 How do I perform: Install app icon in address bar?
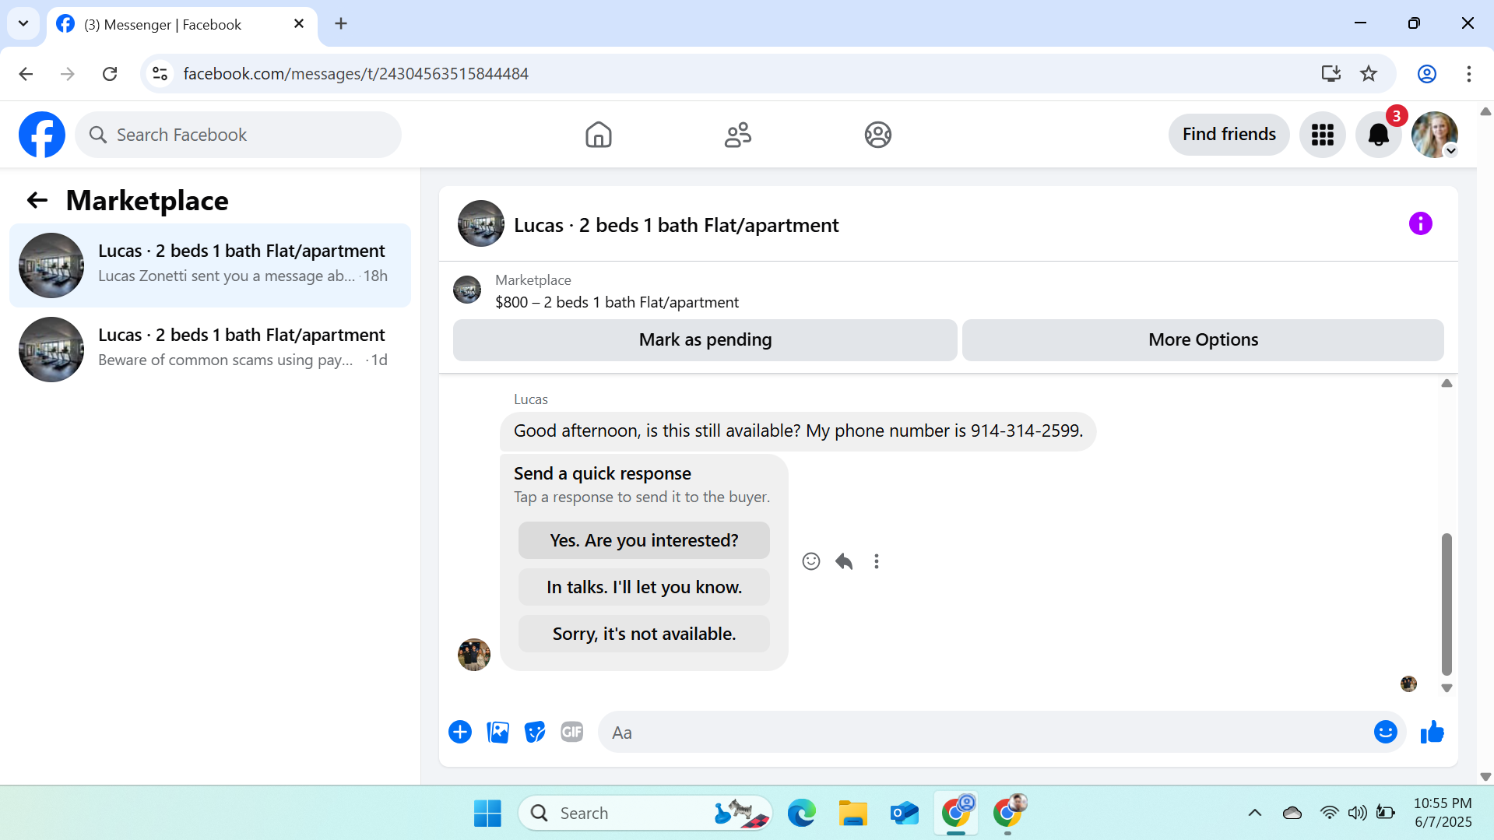click(1331, 74)
